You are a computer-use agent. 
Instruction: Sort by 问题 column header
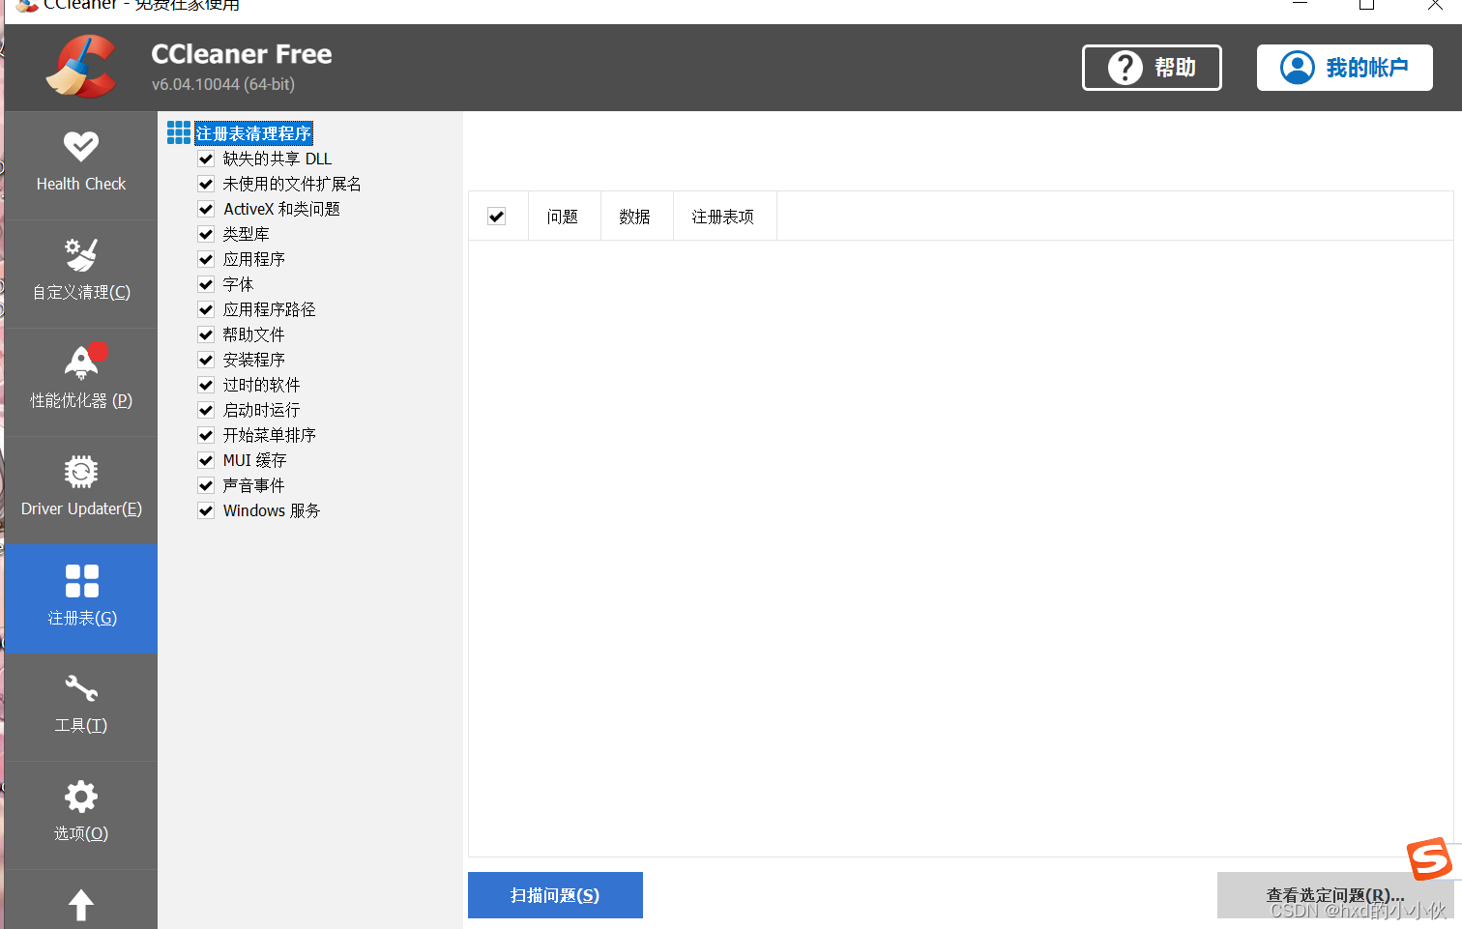tap(565, 217)
